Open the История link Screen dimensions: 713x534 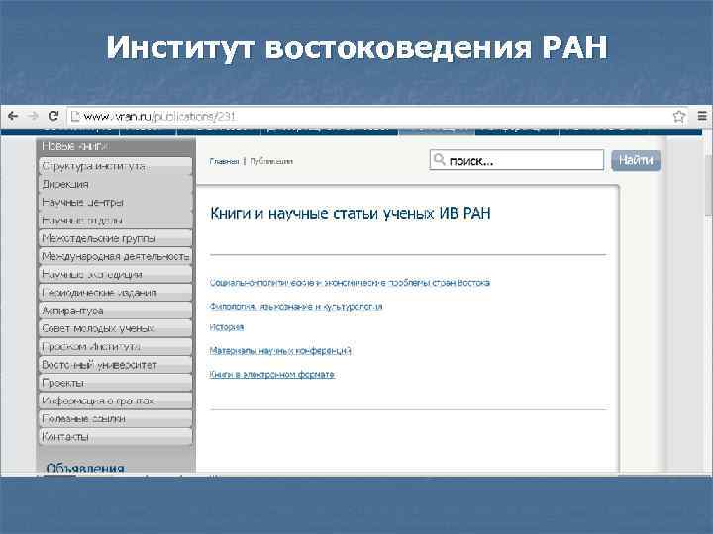(x=227, y=327)
